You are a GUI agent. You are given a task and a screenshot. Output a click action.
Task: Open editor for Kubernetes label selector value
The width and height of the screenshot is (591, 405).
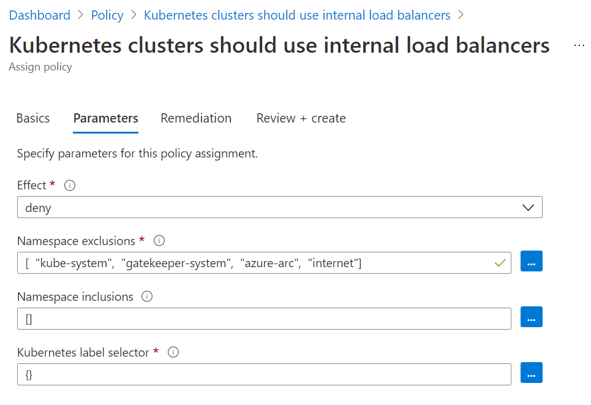click(532, 373)
